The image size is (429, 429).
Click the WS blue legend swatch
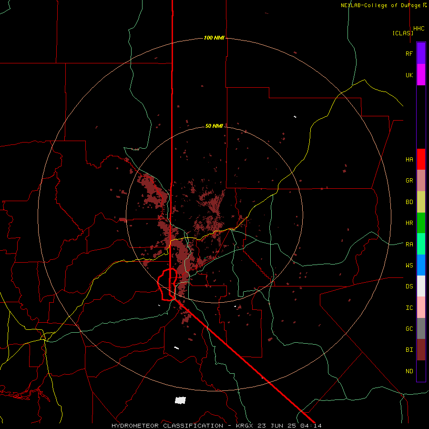(x=421, y=265)
